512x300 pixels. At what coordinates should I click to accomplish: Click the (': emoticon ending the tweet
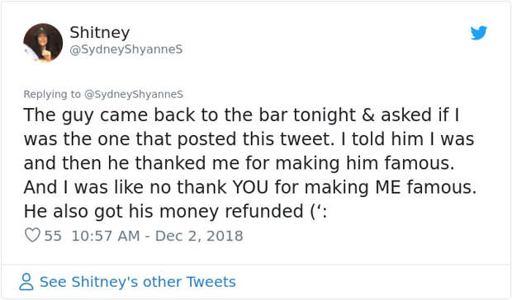tap(318, 212)
